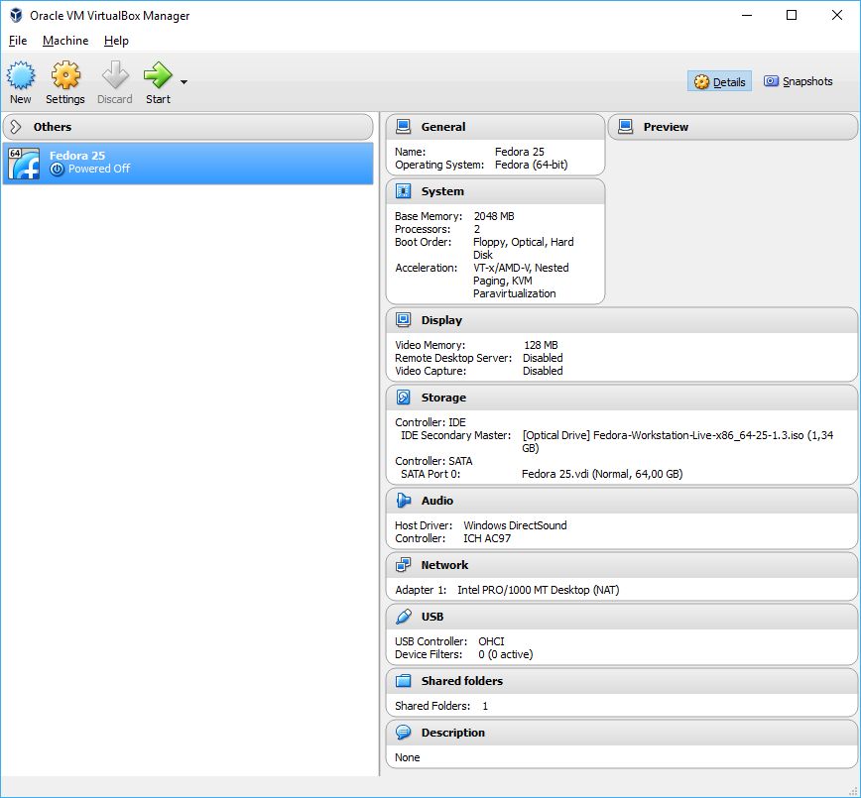Screen dimensions: 861x798
Task: Open the System section header title
Action: pos(442,191)
